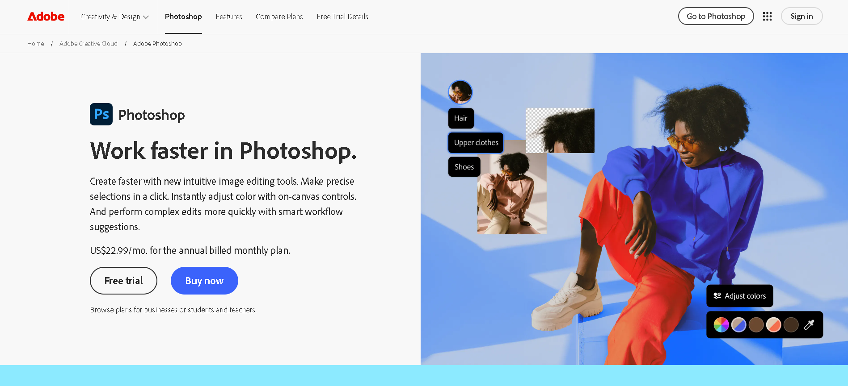
Task: Expand Creativity & Design dropdown
Action: click(114, 17)
